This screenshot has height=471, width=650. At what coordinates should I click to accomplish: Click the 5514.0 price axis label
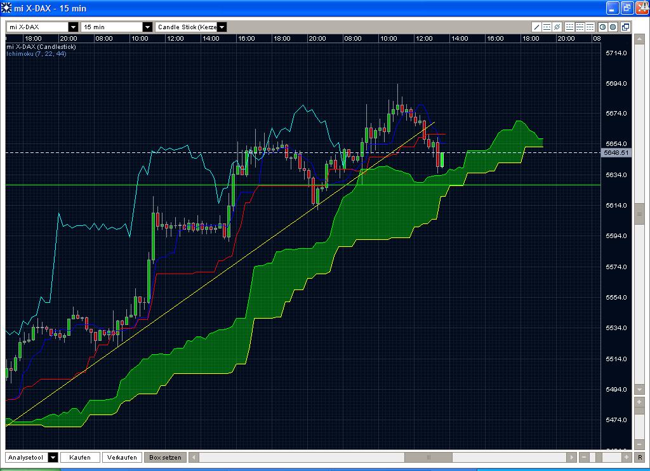[x=616, y=359]
